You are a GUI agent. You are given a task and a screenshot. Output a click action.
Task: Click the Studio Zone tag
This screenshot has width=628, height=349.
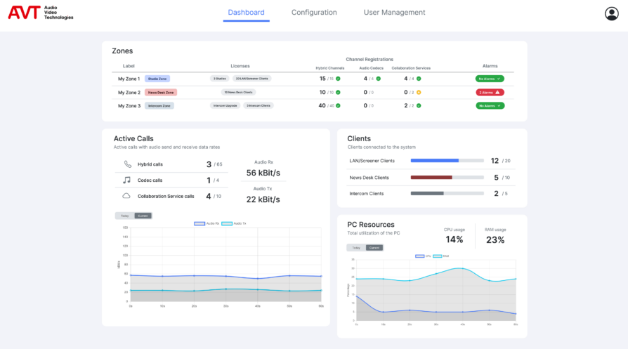coord(157,79)
